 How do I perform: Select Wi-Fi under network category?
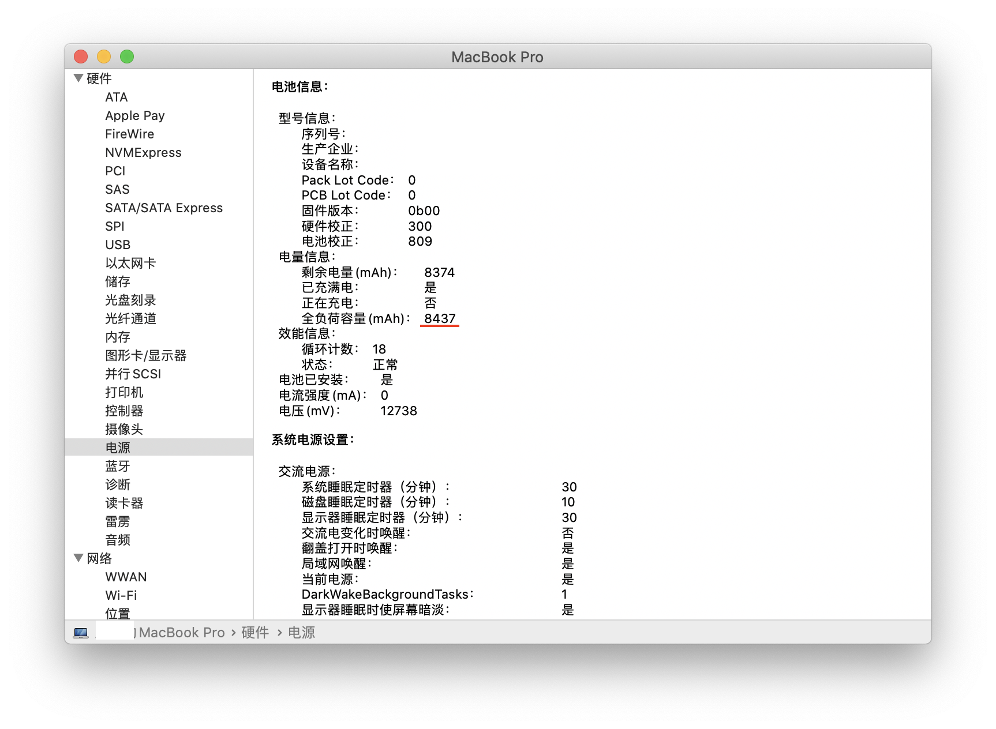click(x=121, y=595)
